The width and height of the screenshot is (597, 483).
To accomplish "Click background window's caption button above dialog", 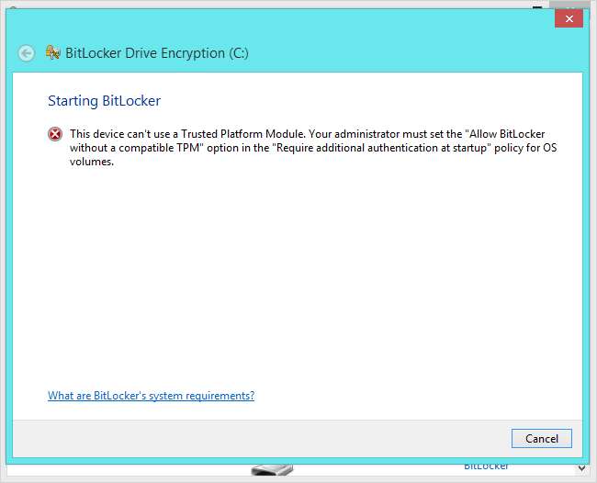I will [537, 7].
